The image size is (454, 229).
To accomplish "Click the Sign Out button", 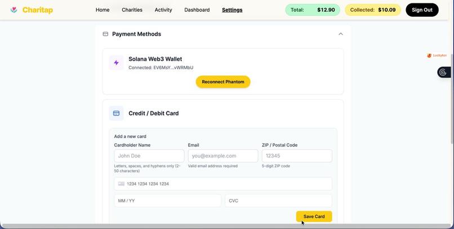I will click(422, 10).
